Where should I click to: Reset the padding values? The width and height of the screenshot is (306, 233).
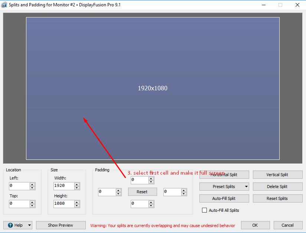click(142, 192)
